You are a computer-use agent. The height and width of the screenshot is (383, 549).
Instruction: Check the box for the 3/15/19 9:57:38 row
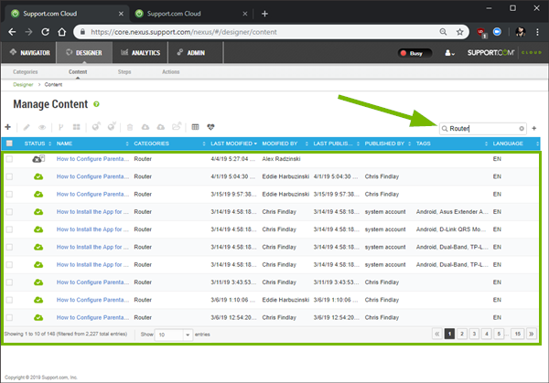click(x=9, y=194)
